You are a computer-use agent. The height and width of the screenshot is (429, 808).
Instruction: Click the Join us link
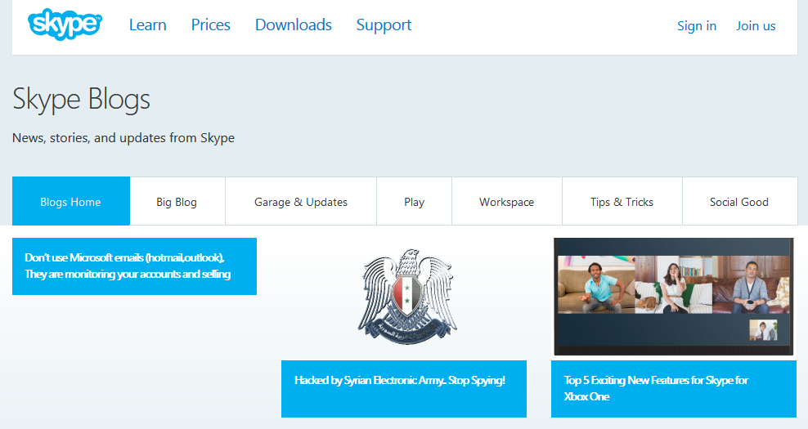(x=756, y=26)
